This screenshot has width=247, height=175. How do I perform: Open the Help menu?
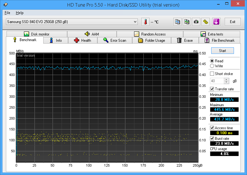[20, 13]
